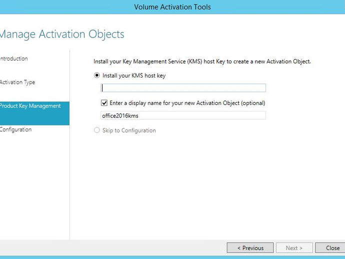
Task: Click the Close button
Action: click(331, 248)
